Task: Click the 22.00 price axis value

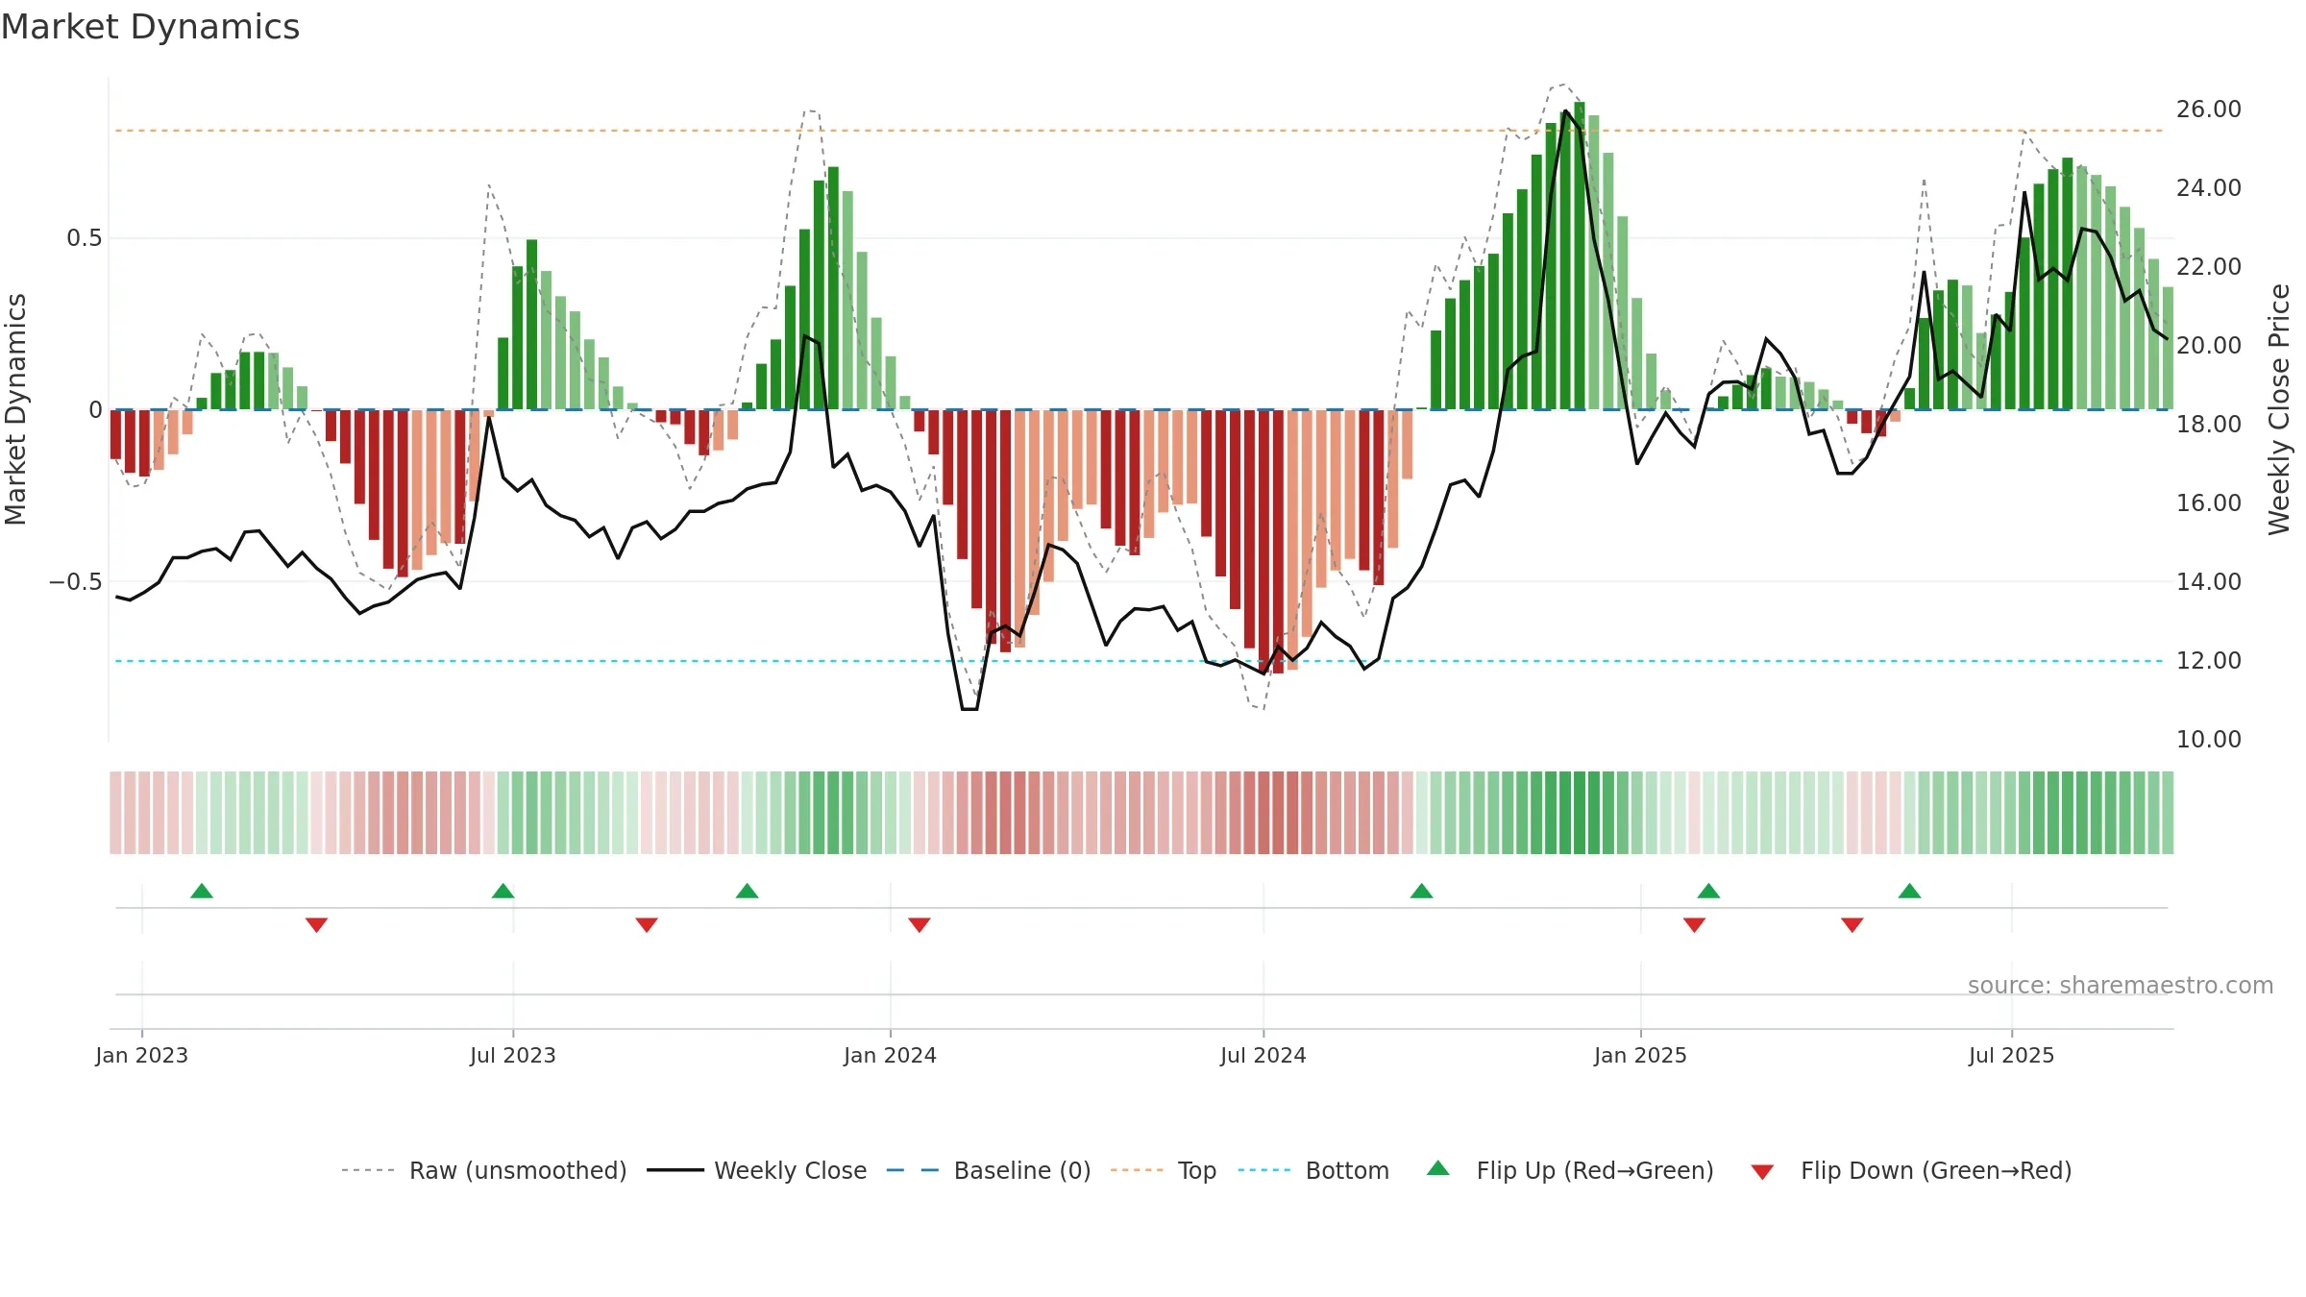Action: 2209,267
